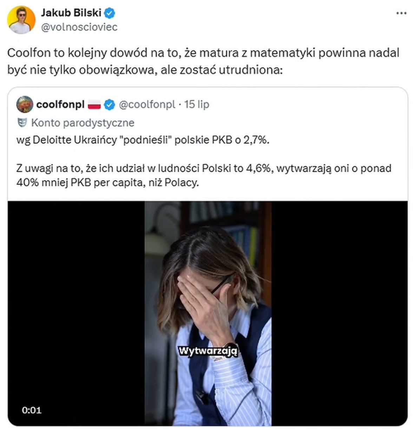Click the 'Wytwarzają' caption in the video
414x434 pixels.
[x=208, y=351]
